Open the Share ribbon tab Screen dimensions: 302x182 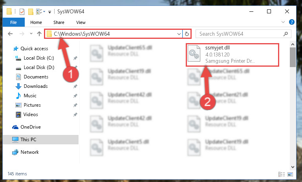pyautogui.click(x=59, y=22)
